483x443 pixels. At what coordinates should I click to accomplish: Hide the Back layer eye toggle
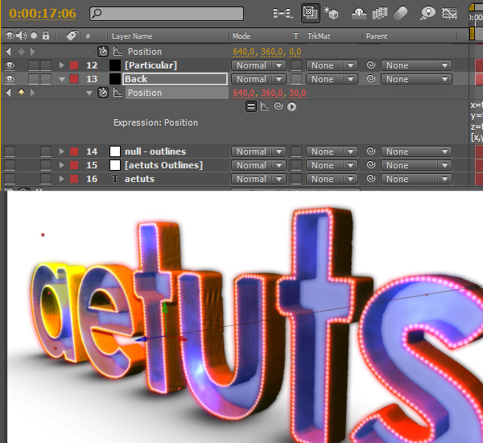click(10, 79)
